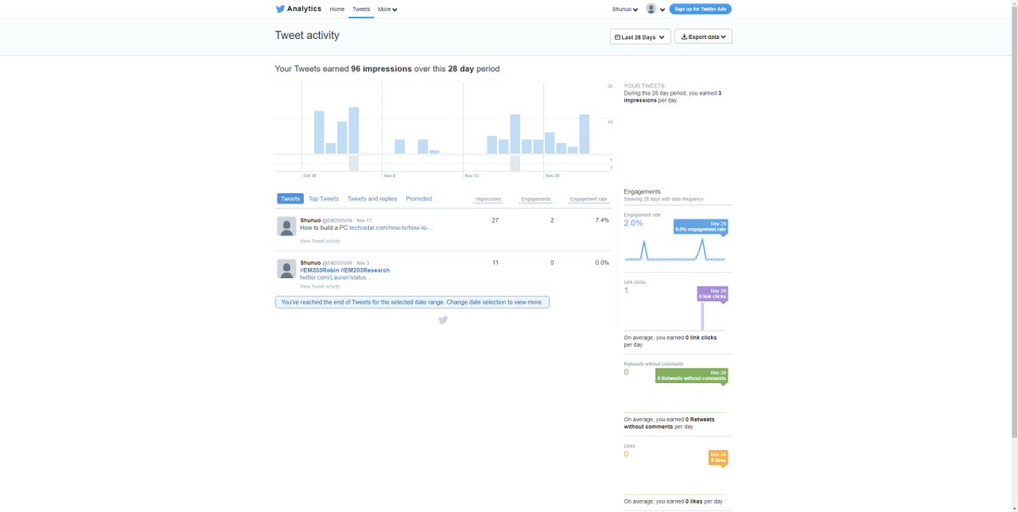
Task: Expand the More menu
Action: pyautogui.click(x=388, y=9)
